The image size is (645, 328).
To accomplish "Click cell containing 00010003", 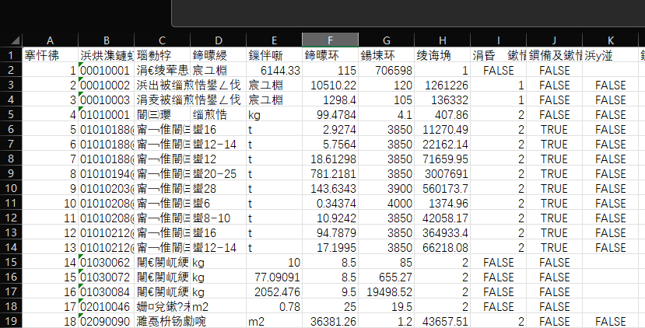I will coord(106,100).
